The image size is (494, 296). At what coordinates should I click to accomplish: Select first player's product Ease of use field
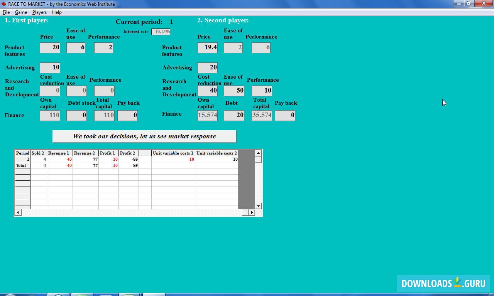pyautogui.click(x=76, y=47)
